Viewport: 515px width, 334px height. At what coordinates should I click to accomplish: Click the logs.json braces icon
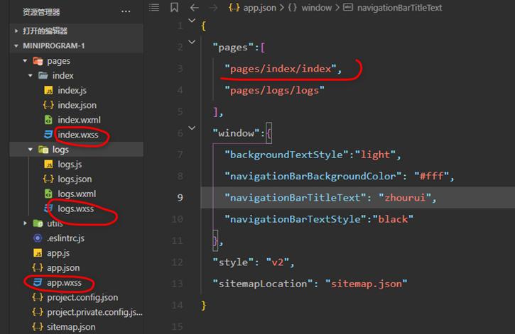pyautogui.click(x=48, y=179)
